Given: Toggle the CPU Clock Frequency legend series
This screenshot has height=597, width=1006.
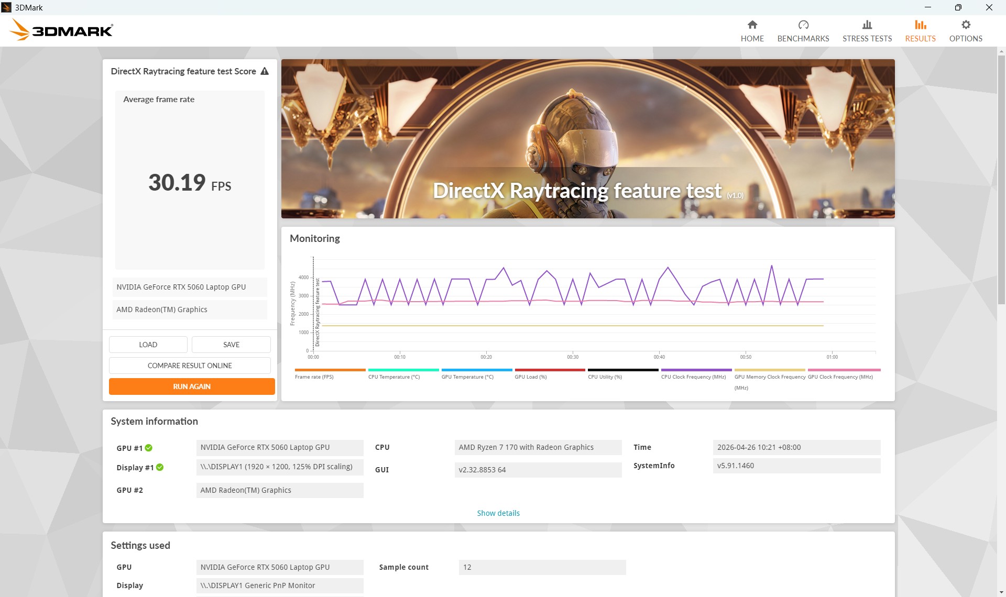Looking at the screenshot, I should click(693, 377).
